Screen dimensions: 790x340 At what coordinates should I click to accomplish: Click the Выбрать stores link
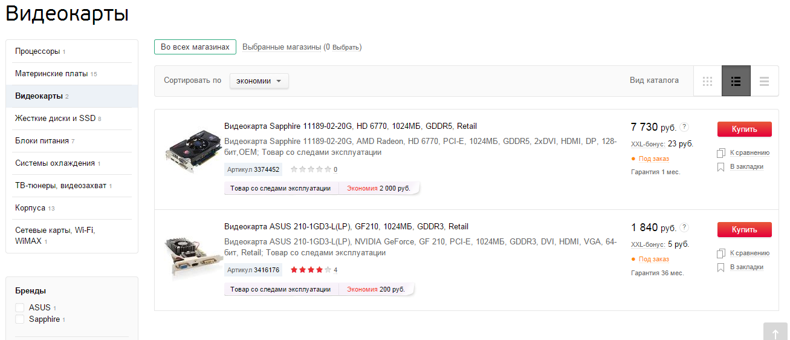(346, 48)
